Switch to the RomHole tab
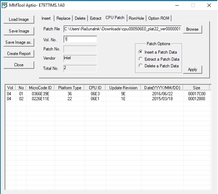 [x=137, y=18]
